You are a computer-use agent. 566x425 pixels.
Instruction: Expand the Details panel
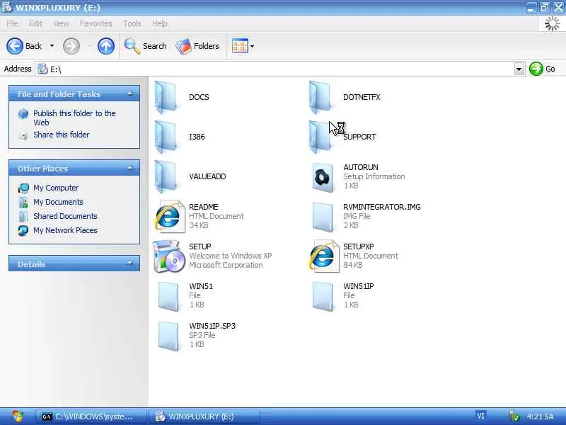130,263
